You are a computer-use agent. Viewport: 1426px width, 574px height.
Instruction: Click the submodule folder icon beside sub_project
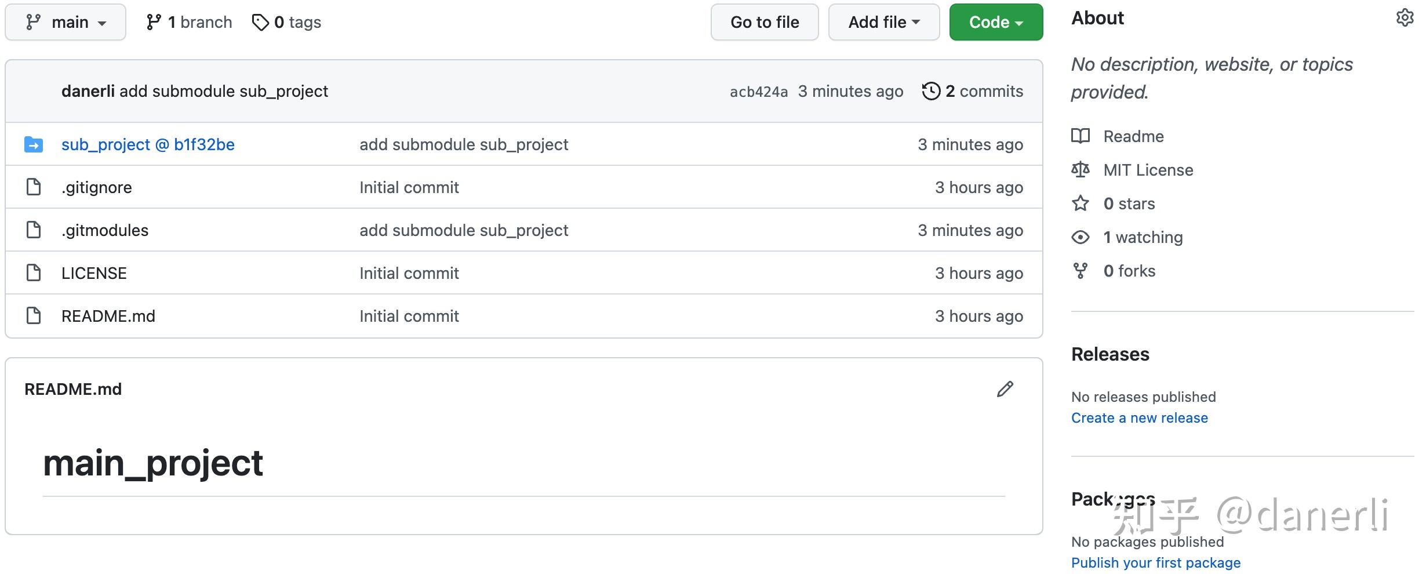pos(33,144)
